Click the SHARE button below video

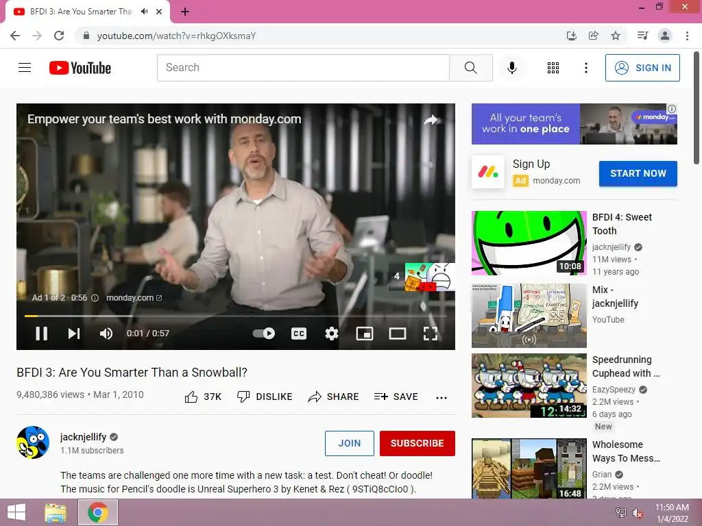click(334, 397)
